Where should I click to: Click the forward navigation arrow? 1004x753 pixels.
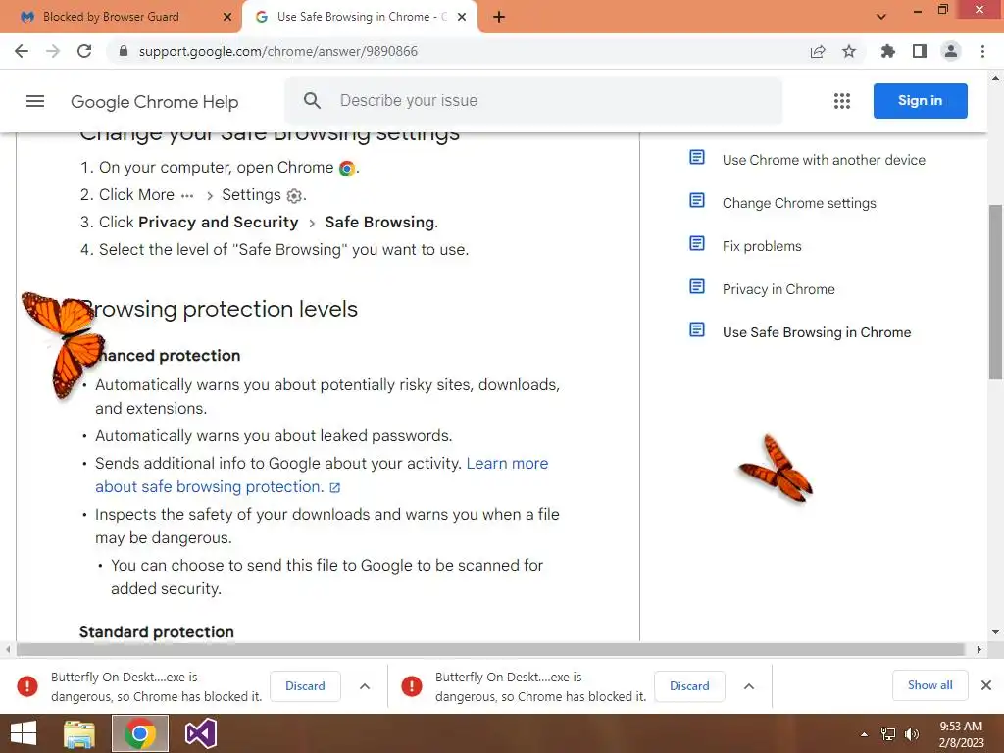tap(53, 51)
